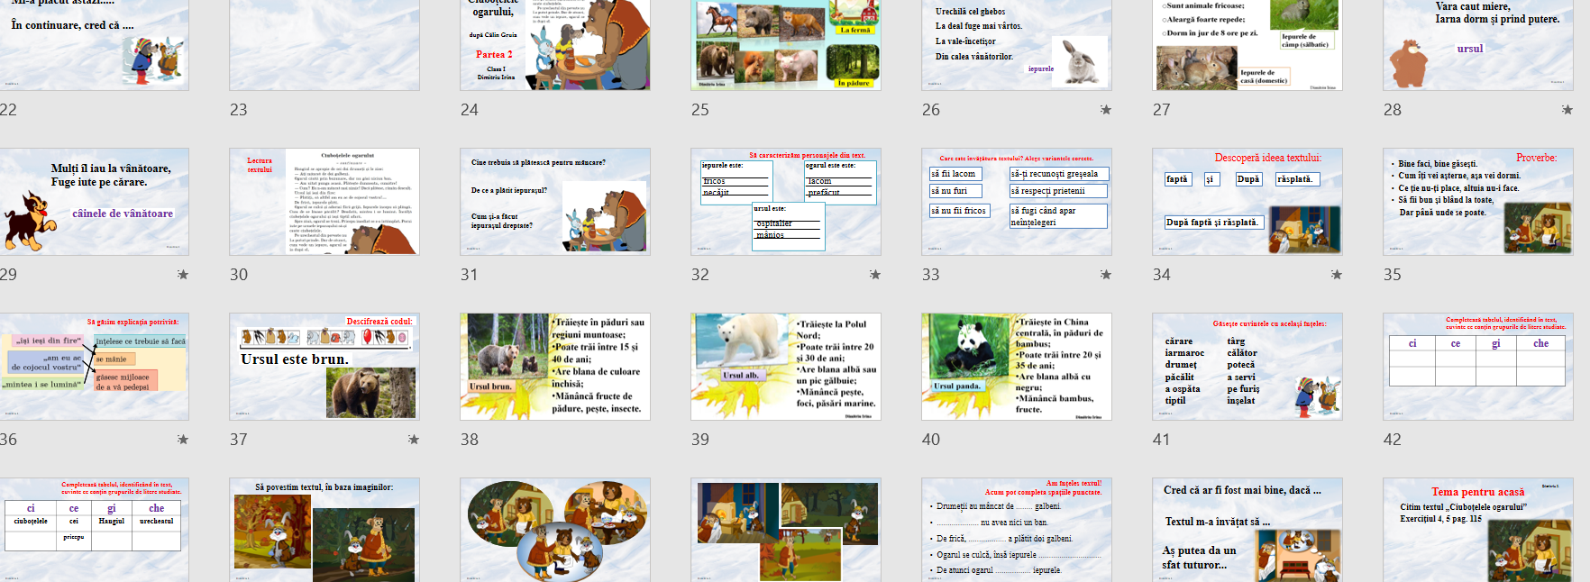The image size is (1590, 582).
Task: Select slide 38 about 'Ursul brun'
Action: coord(554,367)
